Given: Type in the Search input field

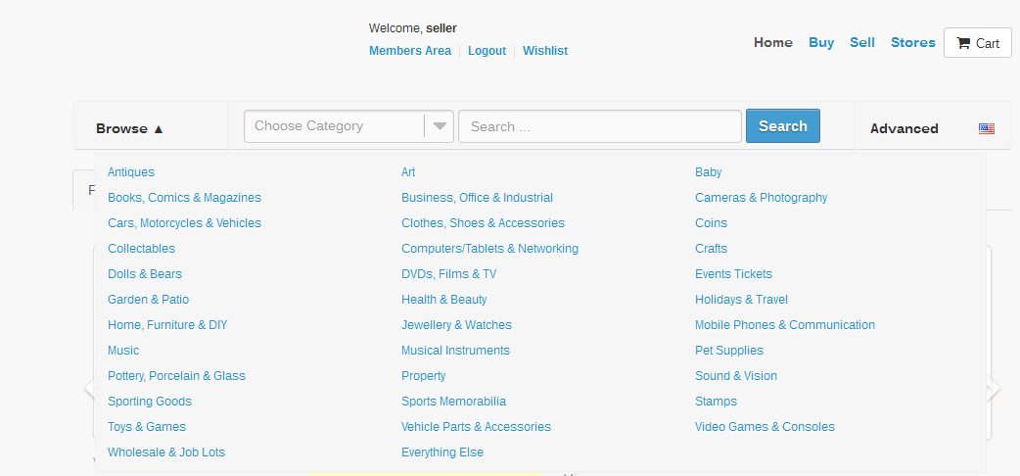Looking at the screenshot, I should click(599, 126).
